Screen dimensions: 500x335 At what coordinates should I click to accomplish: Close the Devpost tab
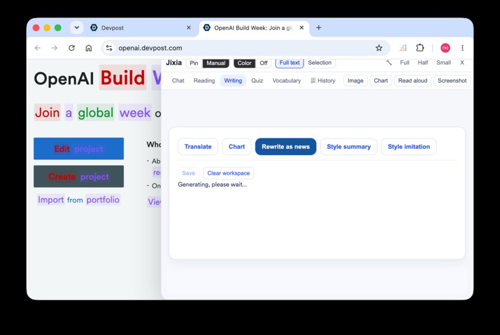(x=189, y=28)
